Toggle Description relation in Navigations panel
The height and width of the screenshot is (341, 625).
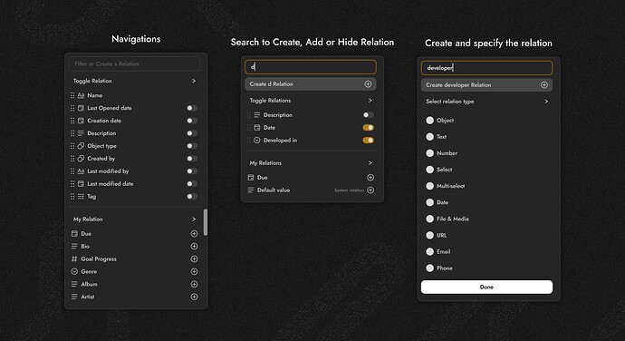[x=192, y=133]
